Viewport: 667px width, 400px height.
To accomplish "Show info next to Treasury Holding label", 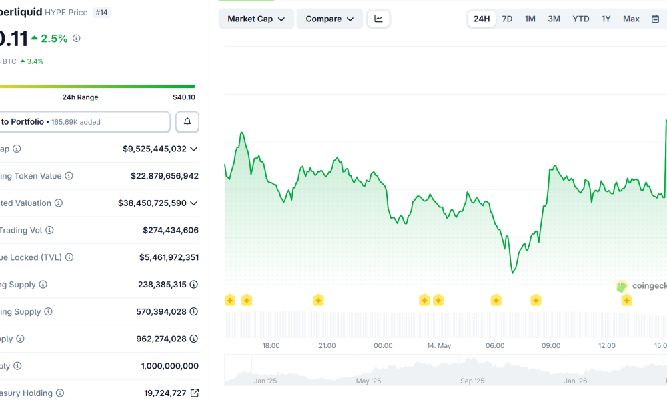I will point(60,393).
